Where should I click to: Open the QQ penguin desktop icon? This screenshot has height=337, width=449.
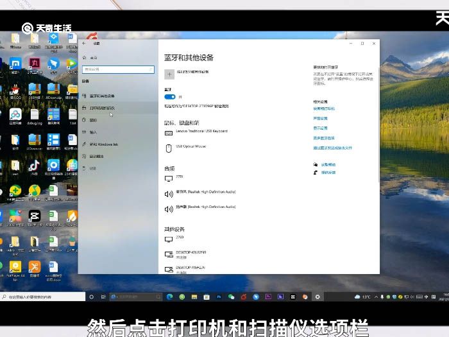click(x=15, y=92)
